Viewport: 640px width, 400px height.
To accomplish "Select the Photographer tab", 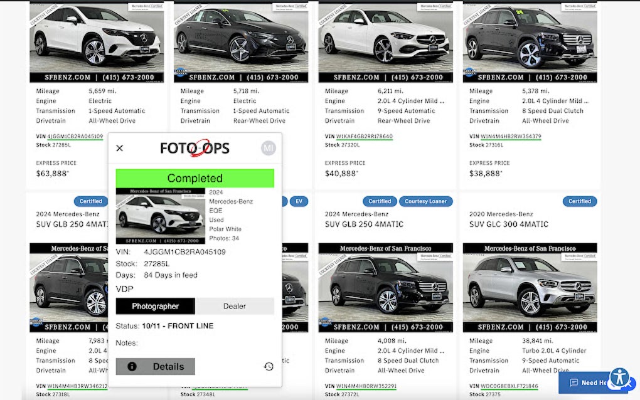I will pyautogui.click(x=154, y=306).
